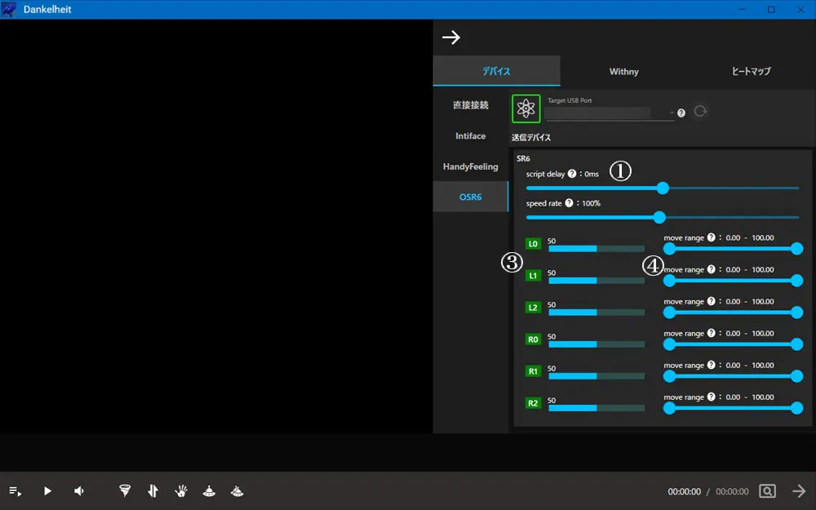The height and width of the screenshot is (510, 816).
Task: Start playback with the play button
Action: [x=47, y=490]
